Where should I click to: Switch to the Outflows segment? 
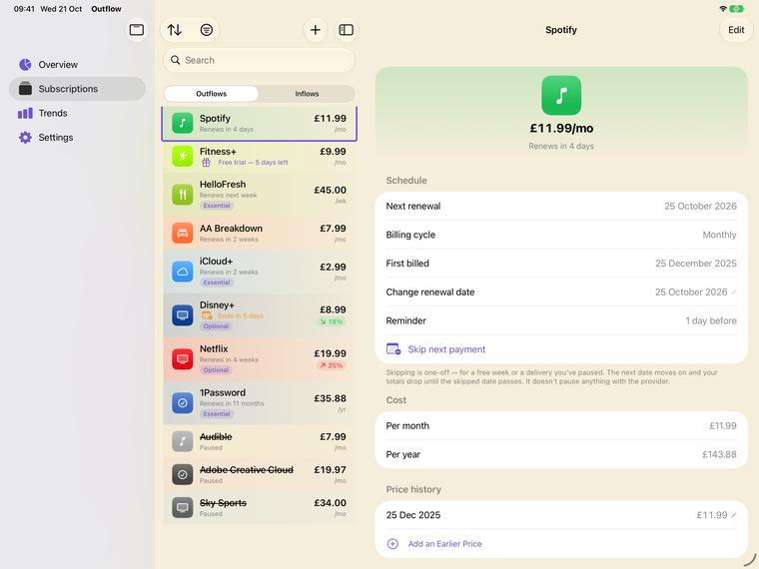tap(211, 94)
